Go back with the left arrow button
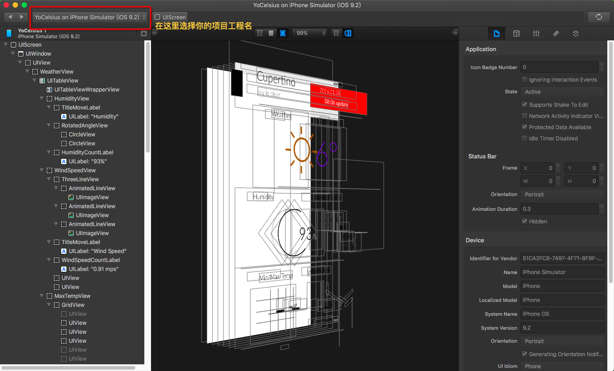Screen dimensions: 614x371 click(x=10, y=17)
